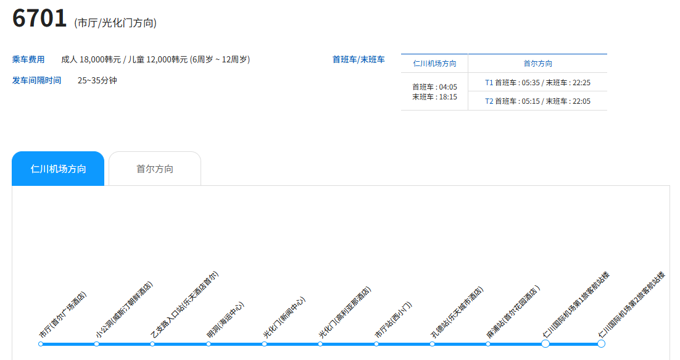Select the 明洞(海运中心) stop marker
The height and width of the screenshot is (360, 680).
click(x=209, y=344)
